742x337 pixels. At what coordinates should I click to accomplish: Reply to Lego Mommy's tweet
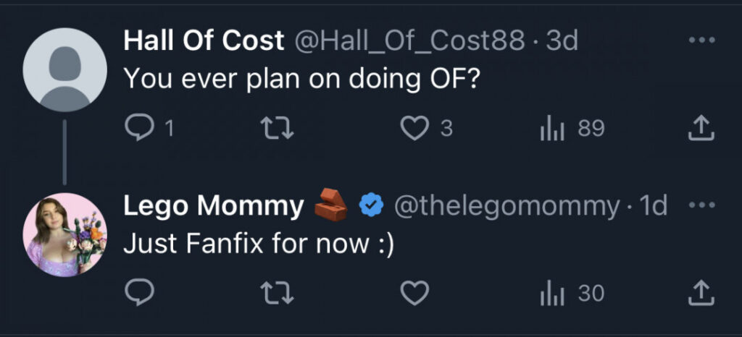pyautogui.click(x=138, y=293)
